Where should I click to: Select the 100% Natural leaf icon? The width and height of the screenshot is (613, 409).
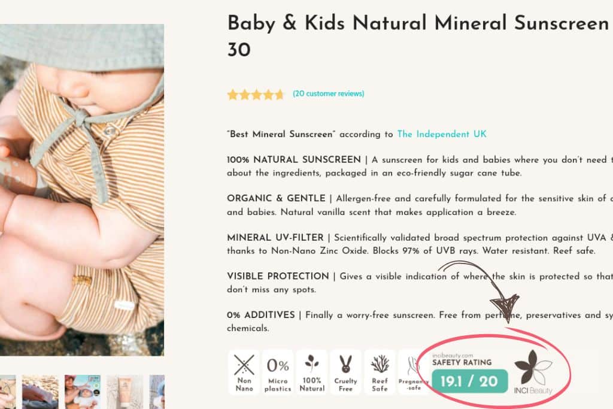click(311, 372)
